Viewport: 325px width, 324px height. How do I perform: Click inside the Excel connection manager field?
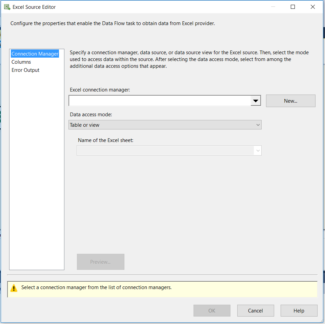[x=159, y=101]
